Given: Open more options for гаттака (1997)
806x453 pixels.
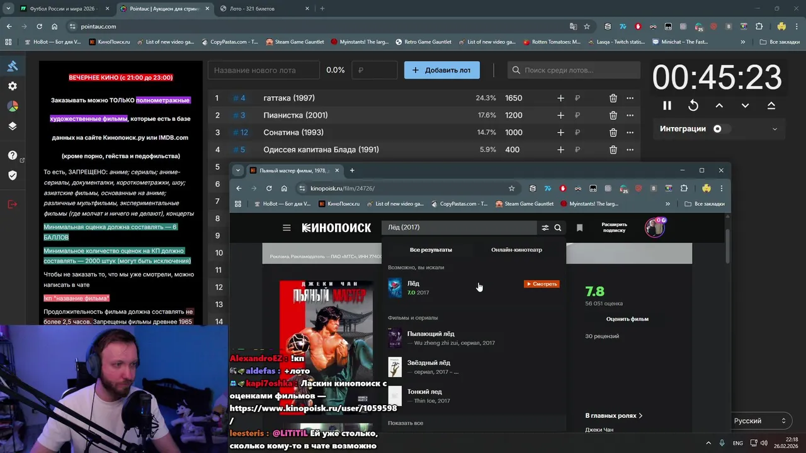Looking at the screenshot, I should pos(630,98).
